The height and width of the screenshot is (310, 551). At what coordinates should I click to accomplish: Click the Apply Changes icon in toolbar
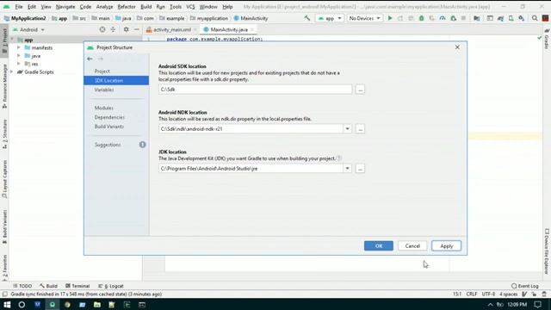click(400, 18)
